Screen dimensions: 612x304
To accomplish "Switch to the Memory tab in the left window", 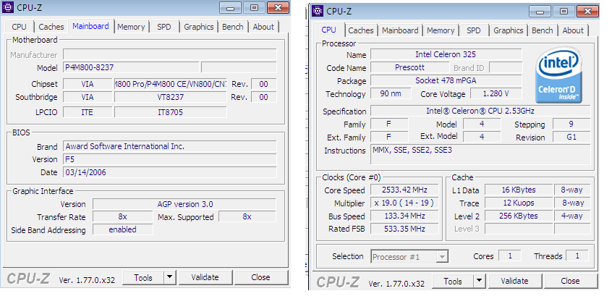I will tap(131, 27).
